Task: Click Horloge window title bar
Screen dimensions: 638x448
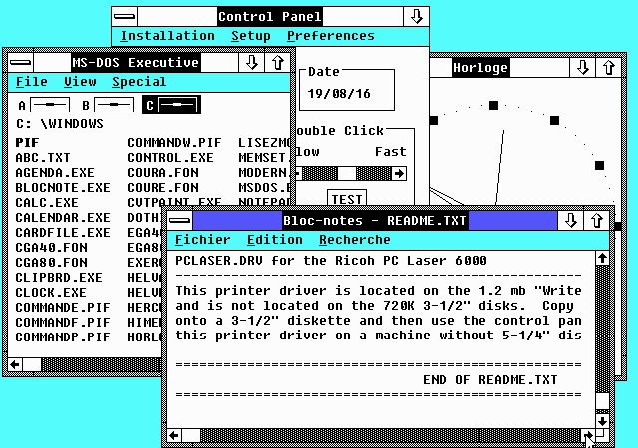Action: click(x=498, y=67)
